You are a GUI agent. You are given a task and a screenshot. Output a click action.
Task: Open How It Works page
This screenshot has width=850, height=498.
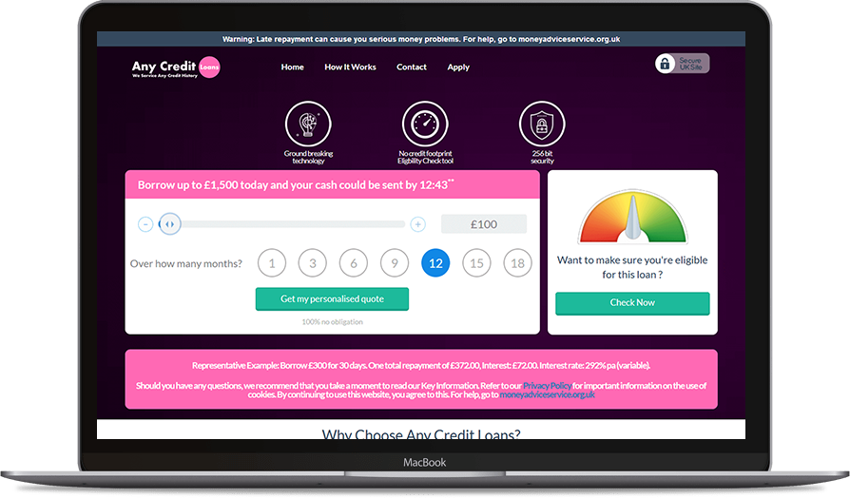(x=350, y=67)
